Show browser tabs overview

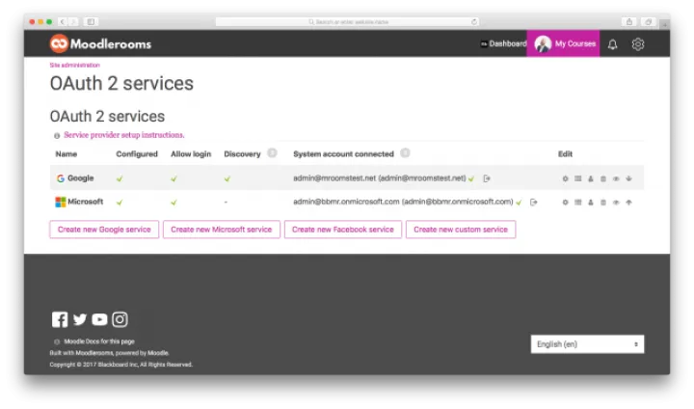[649, 22]
